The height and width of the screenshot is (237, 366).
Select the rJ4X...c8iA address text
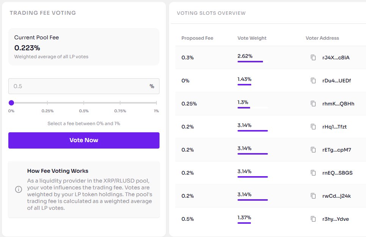point(336,58)
